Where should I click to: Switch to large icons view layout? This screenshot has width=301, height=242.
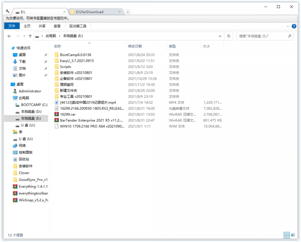pos(293,235)
